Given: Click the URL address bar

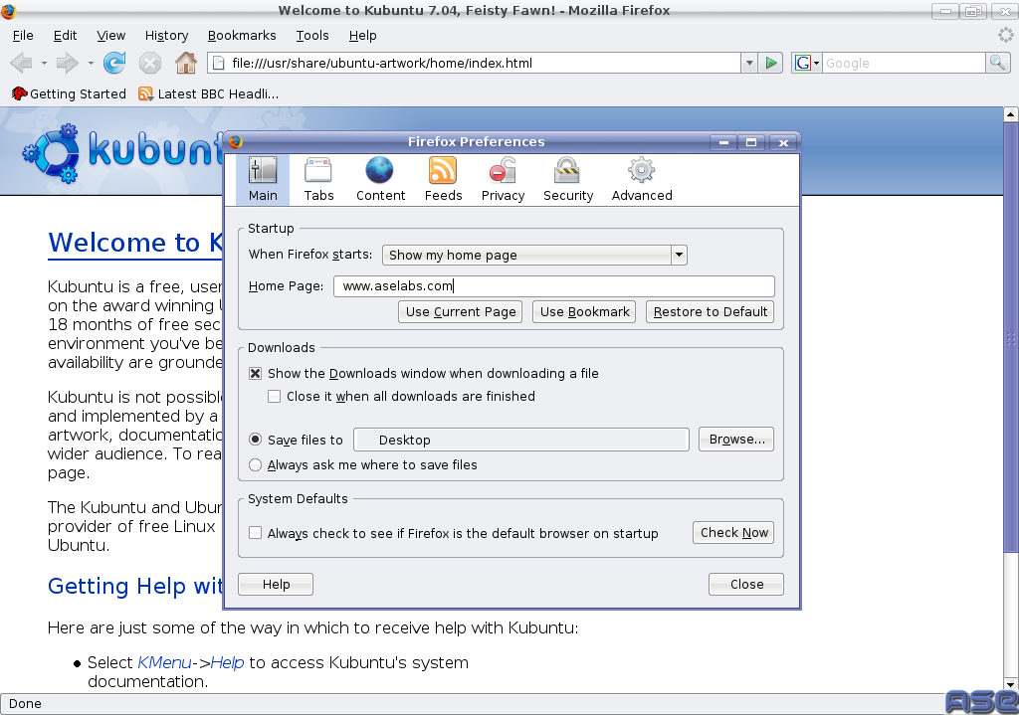Looking at the screenshot, I should point(475,63).
